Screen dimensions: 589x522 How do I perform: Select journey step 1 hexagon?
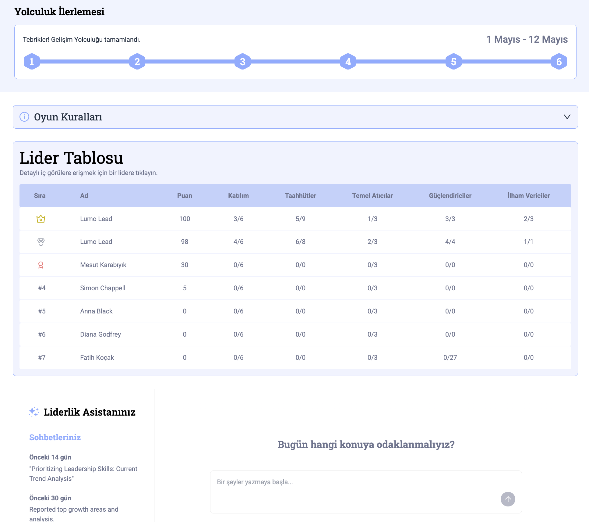[32, 62]
